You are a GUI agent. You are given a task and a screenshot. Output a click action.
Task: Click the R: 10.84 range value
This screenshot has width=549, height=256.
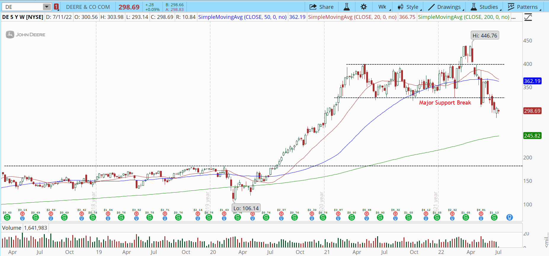pyautogui.click(x=186, y=17)
